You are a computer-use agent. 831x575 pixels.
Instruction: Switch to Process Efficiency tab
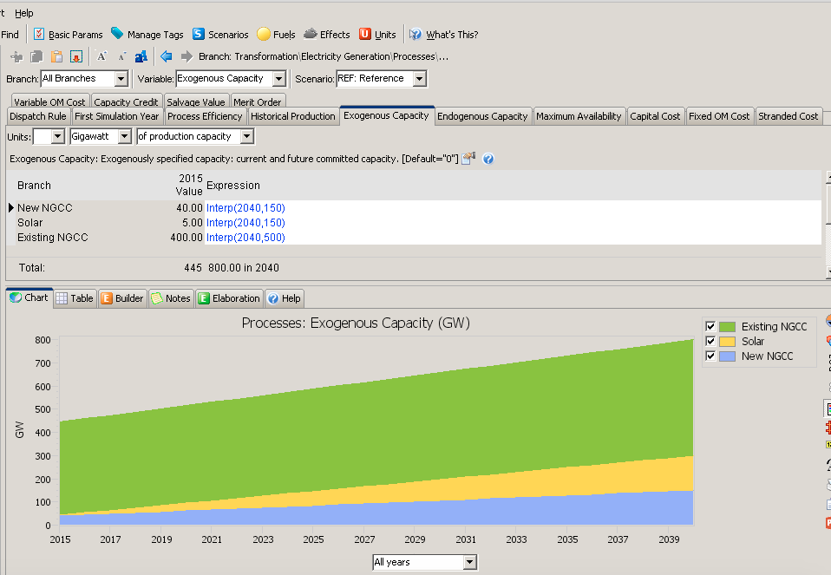coord(205,116)
